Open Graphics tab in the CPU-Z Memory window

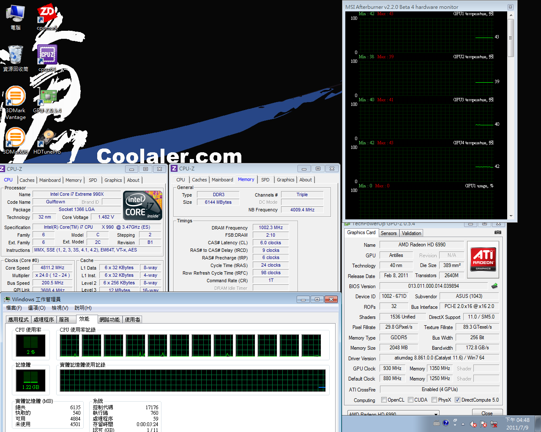286,180
